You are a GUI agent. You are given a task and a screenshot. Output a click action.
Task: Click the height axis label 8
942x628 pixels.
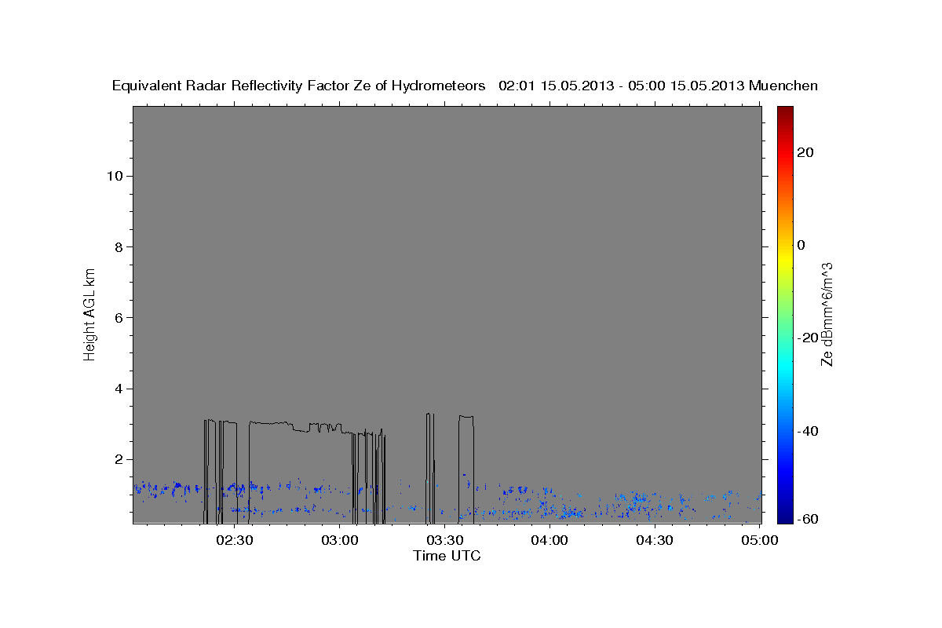pyautogui.click(x=119, y=246)
